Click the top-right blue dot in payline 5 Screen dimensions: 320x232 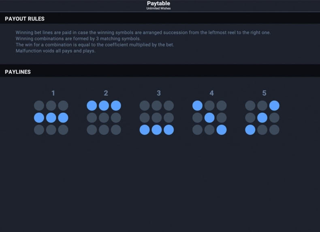(274, 106)
